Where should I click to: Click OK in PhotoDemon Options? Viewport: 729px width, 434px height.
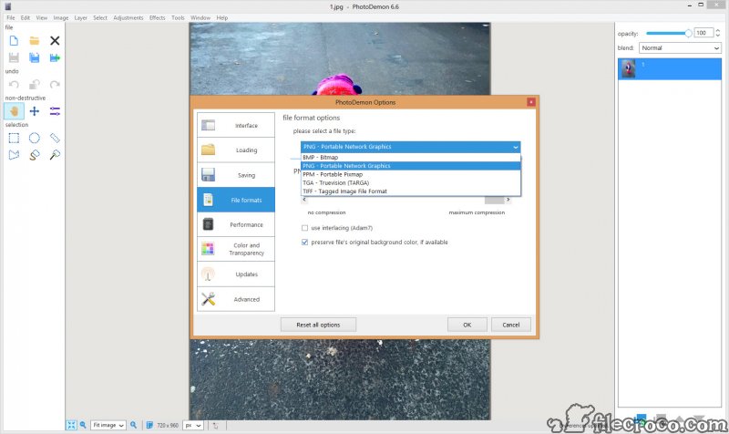pos(467,325)
